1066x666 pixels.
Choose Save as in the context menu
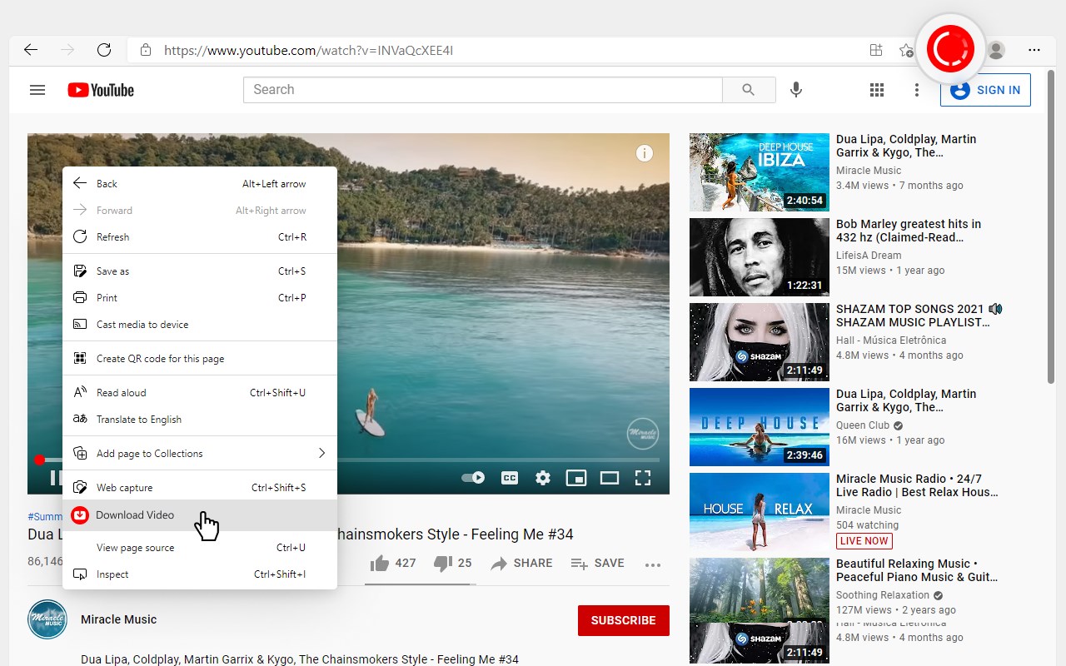200,271
